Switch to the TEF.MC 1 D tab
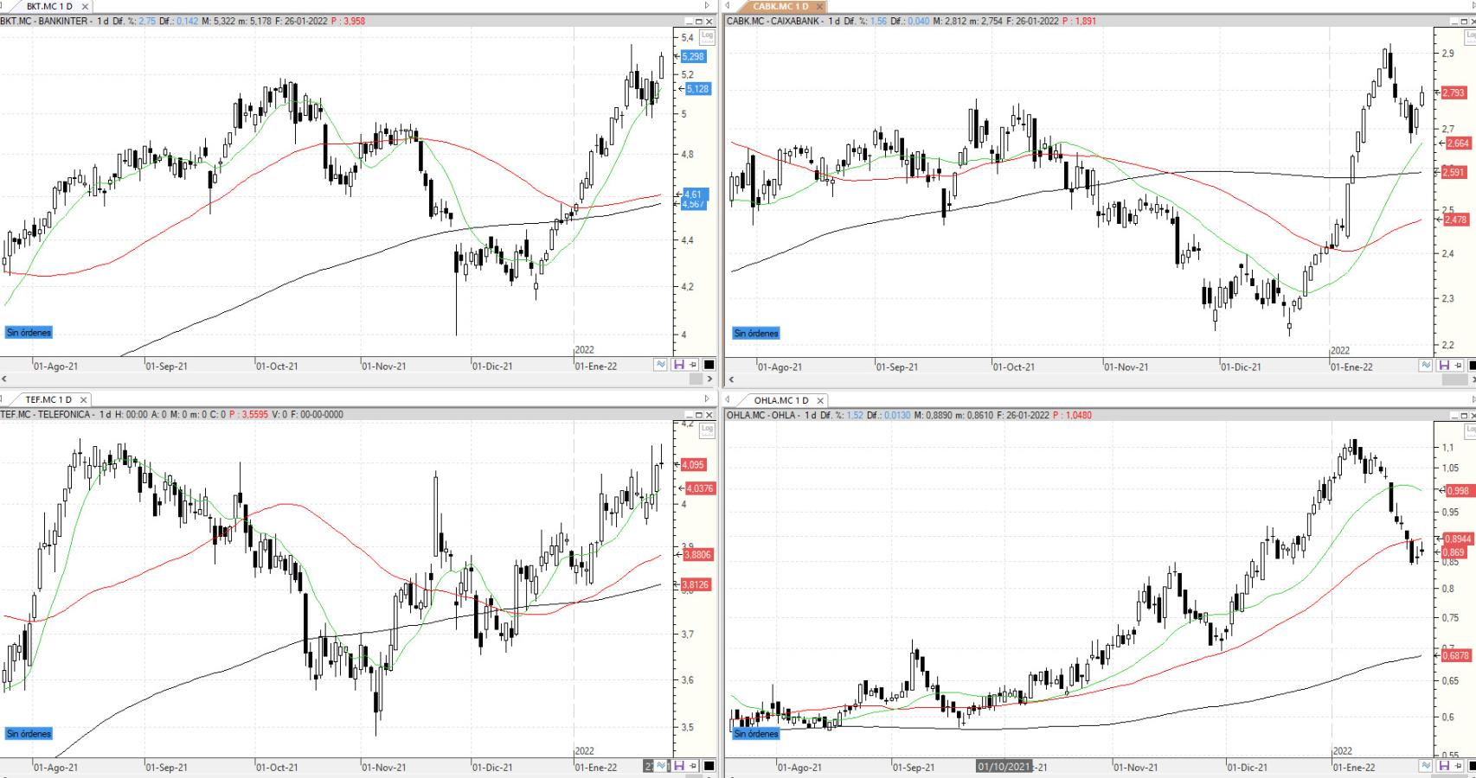1476x778 pixels. point(48,399)
